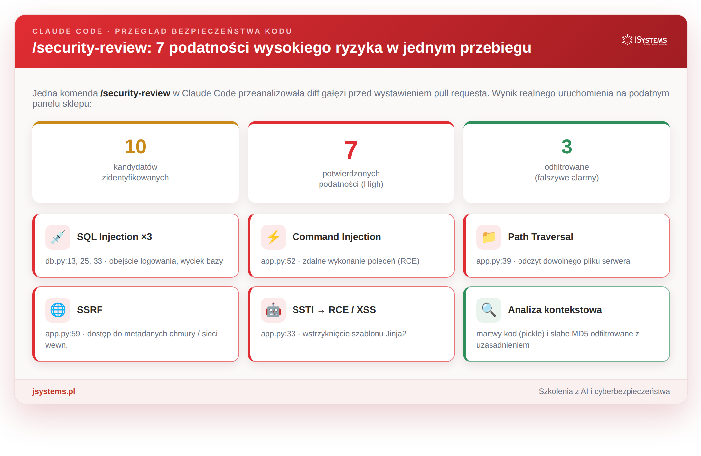The width and height of the screenshot is (701, 456).
Task: Click the SSTI → RCE / XSS heading
Action: [x=334, y=310]
